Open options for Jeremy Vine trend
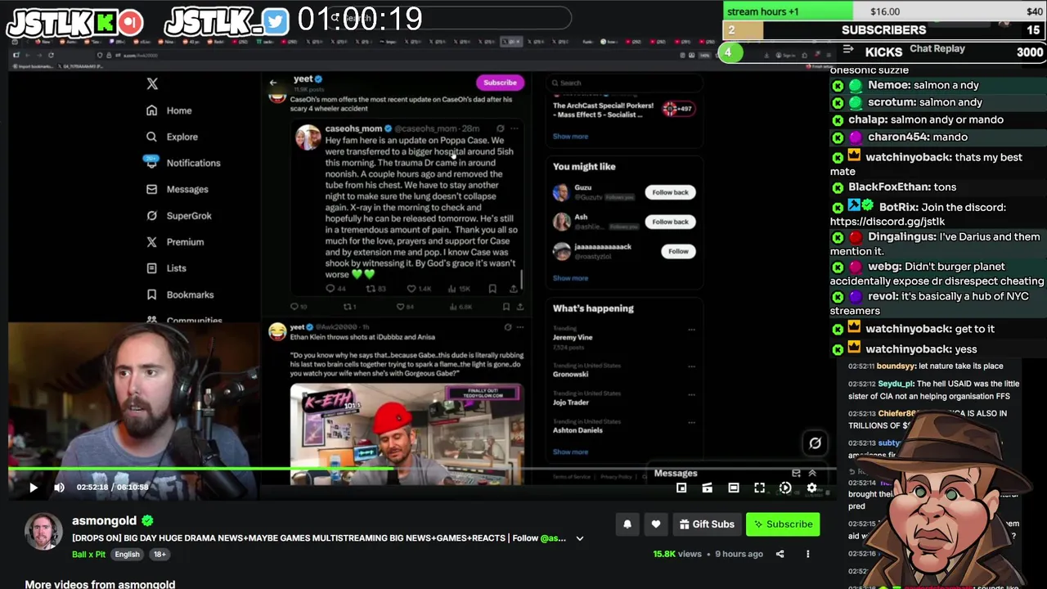 coord(691,330)
